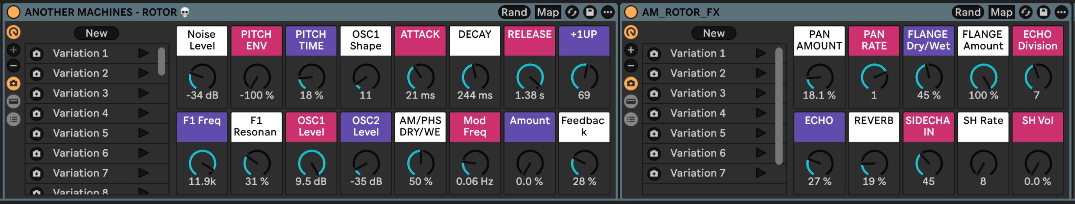Click RELEASE macro knob
1075x204 pixels.
530,77
